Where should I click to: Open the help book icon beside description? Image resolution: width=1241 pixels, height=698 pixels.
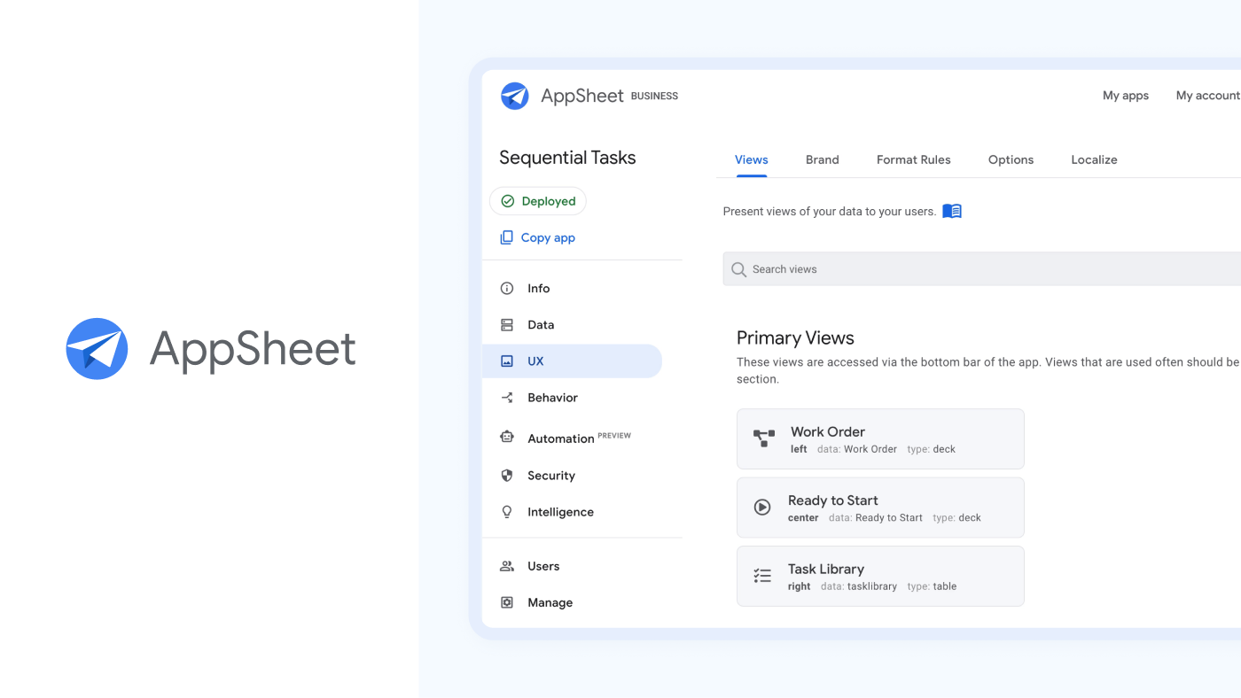click(x=952, y=212)
